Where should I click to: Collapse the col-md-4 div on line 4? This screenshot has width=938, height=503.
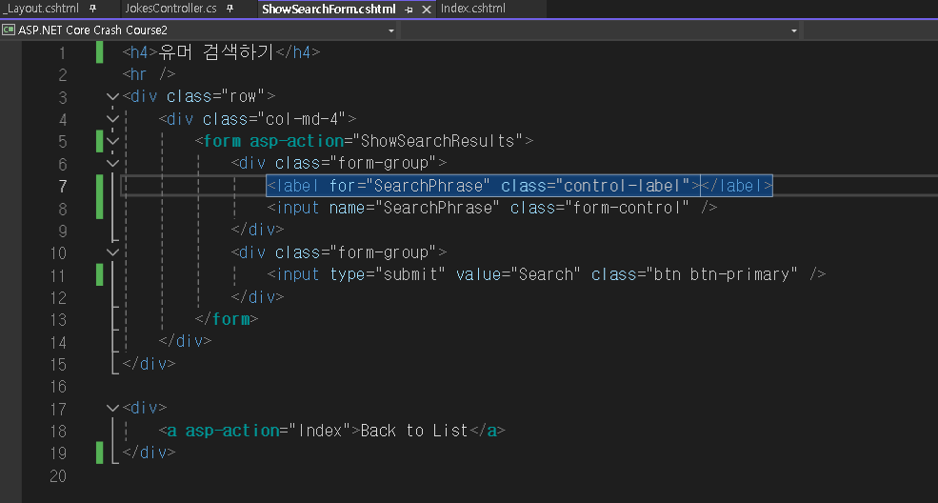click(x=112, y=118)
